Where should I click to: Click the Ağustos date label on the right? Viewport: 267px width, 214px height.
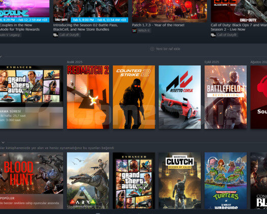(x=259, y=62)
